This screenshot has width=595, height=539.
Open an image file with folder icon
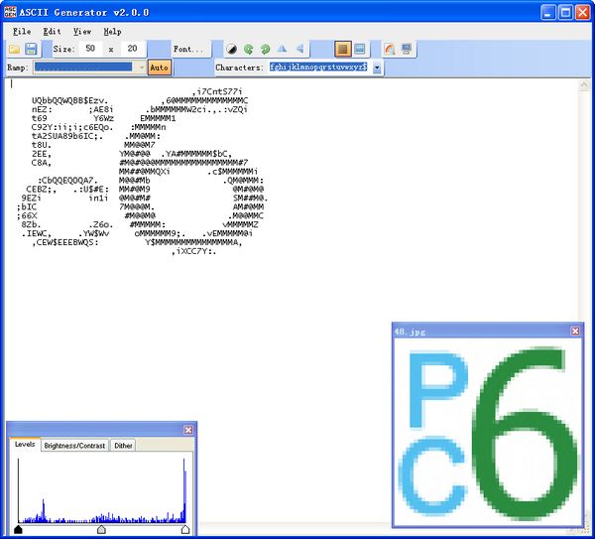(15, 49)
